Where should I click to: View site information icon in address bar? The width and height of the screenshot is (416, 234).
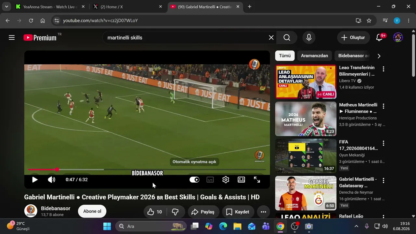pos(57,20)
